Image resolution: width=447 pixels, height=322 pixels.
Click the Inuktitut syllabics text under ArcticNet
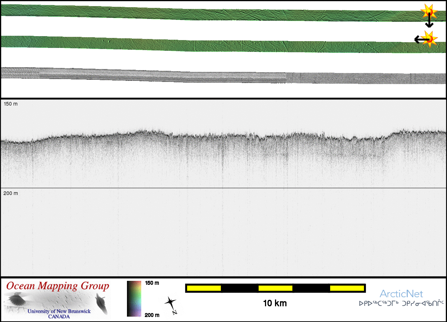[x=401, y=303]
